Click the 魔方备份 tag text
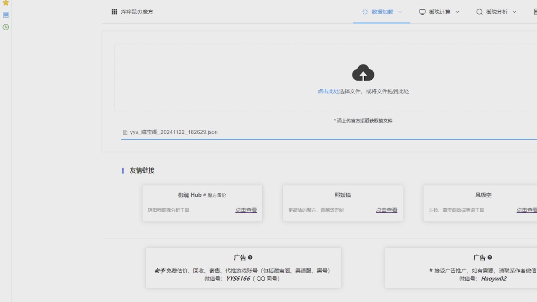 (x=217, y=195)
